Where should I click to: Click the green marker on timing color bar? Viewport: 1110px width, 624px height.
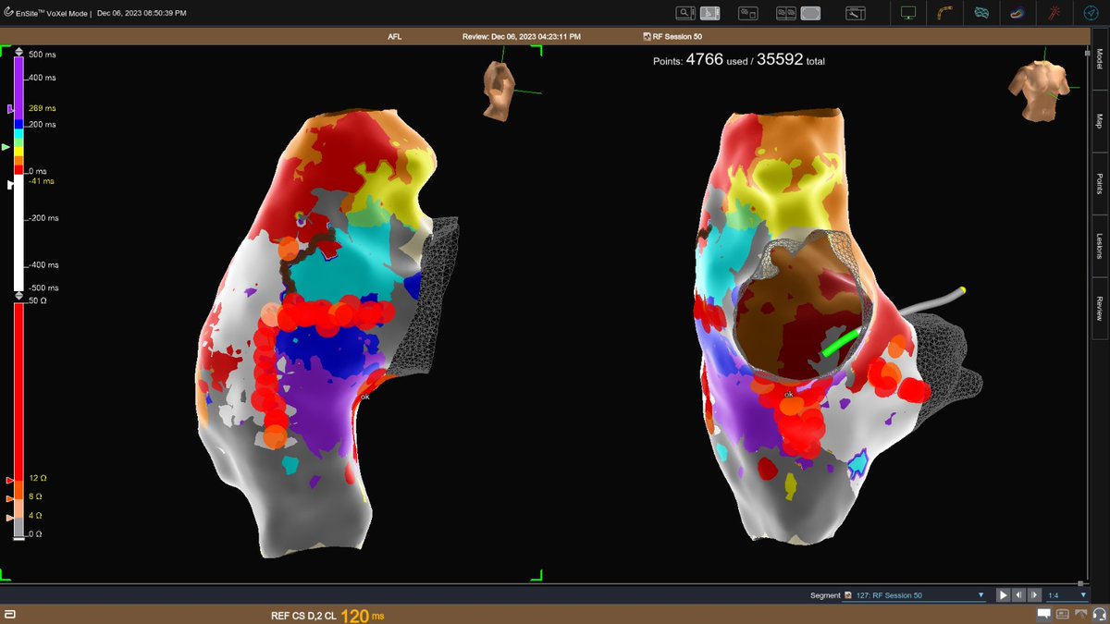(7, 147)
